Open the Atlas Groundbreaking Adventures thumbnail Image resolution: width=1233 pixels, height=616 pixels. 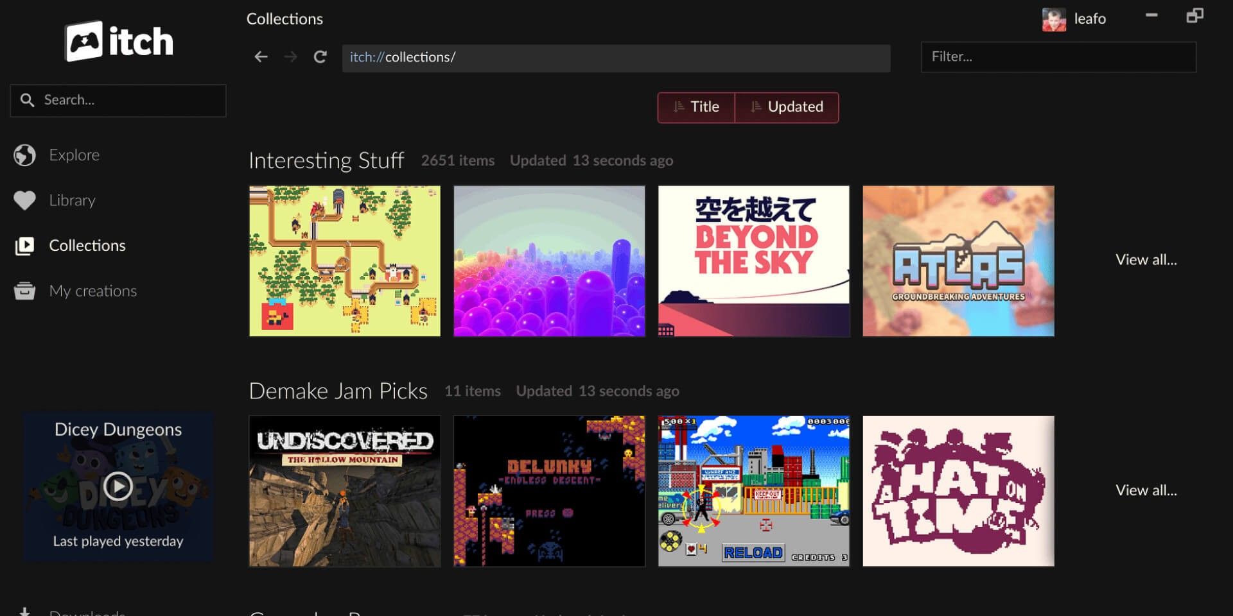pos(958,261)
